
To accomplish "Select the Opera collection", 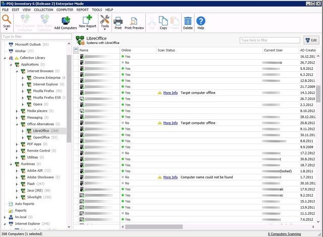I will tap(37, 104).
